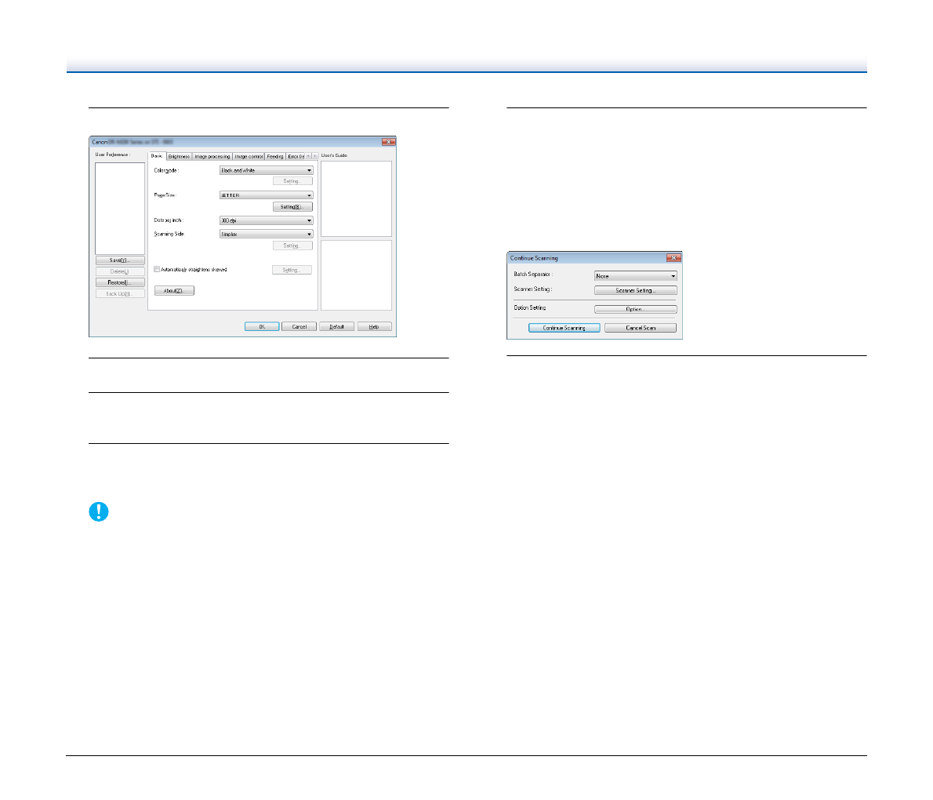Close the Canon scanner settings window
Viewport: 933px width, 800px height.
click(x=387, y=142)
